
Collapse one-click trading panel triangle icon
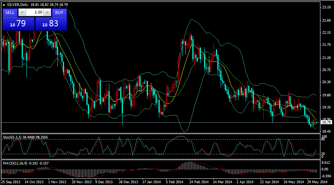coord(4,5)
